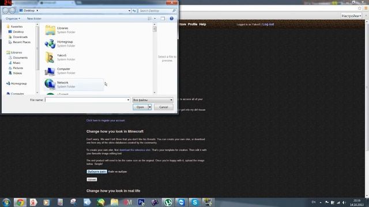Click the clock and date in the taskbar

(357, 202)
